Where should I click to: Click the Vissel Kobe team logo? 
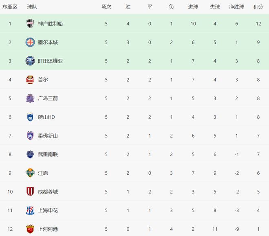point(31,24)
